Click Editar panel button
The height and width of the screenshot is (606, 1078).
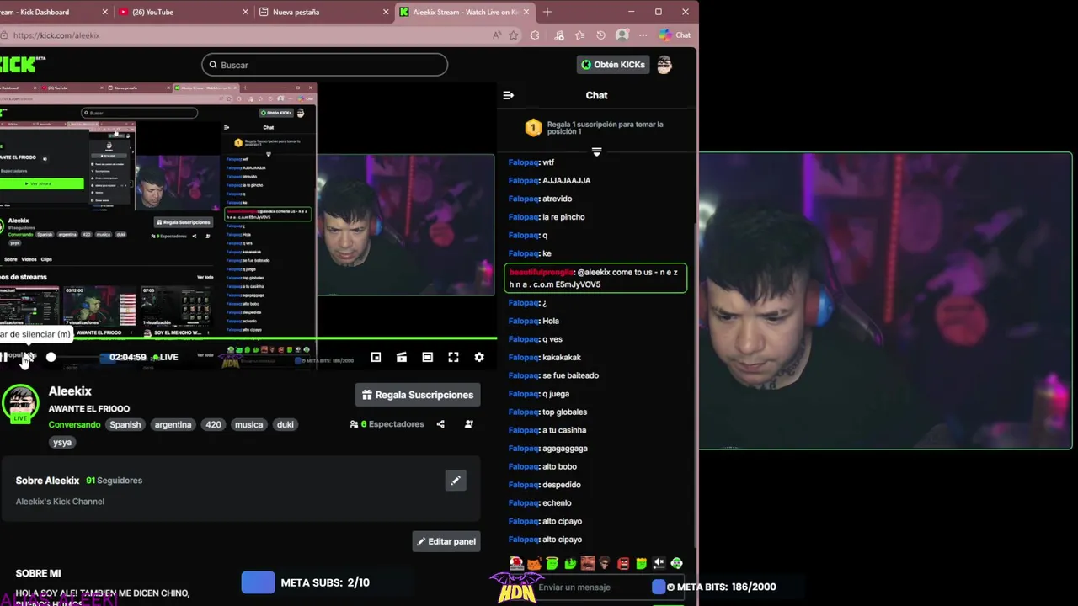[x=446, y=541]
